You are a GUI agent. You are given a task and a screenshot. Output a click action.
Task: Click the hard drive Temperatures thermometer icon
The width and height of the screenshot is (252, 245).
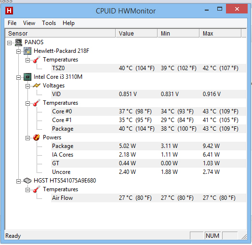pyautogui.click(x=37, y=189)
